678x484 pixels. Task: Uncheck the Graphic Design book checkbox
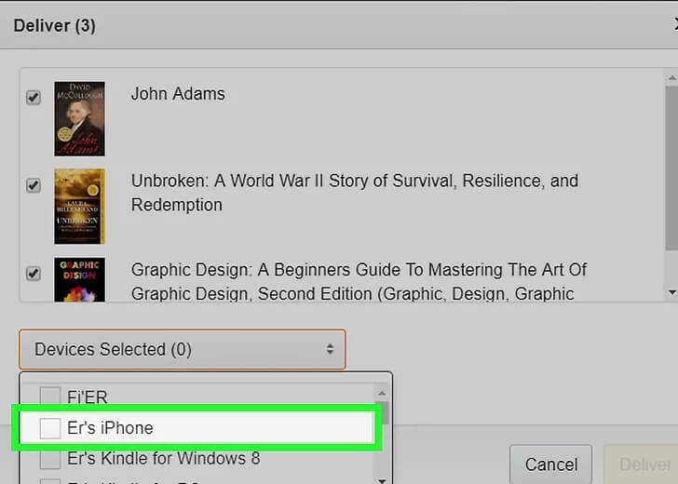34,274
